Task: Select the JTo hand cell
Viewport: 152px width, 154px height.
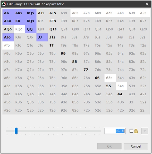Action: point(42,45)
